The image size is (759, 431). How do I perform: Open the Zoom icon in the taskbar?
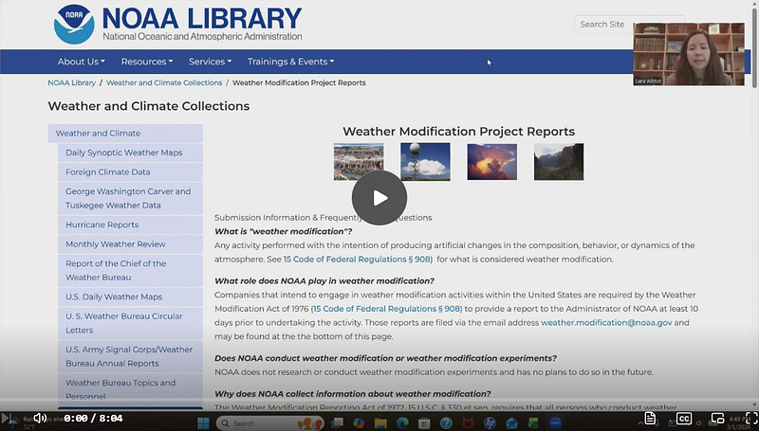click(x=555, y=423)
